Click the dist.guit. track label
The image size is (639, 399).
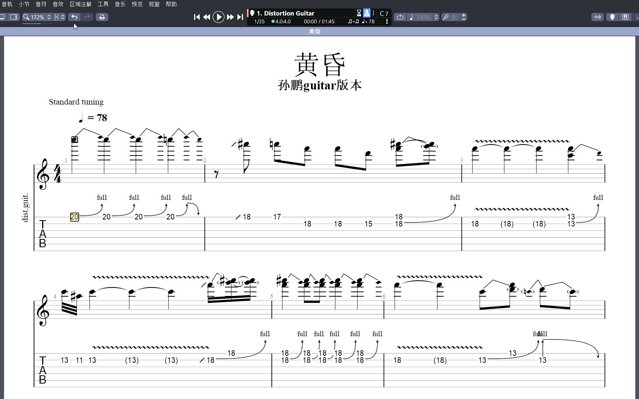coord(26,208)
